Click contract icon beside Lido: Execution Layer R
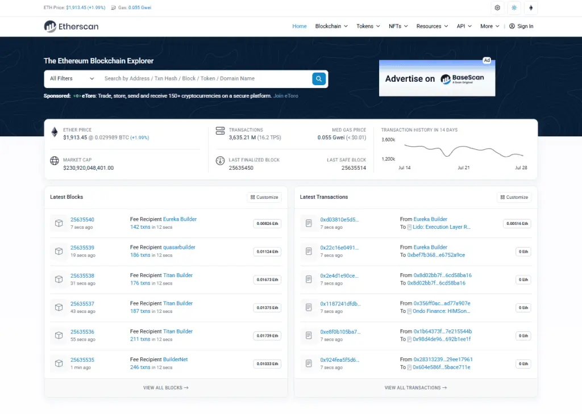582x414 pixels. coord(409,227)
